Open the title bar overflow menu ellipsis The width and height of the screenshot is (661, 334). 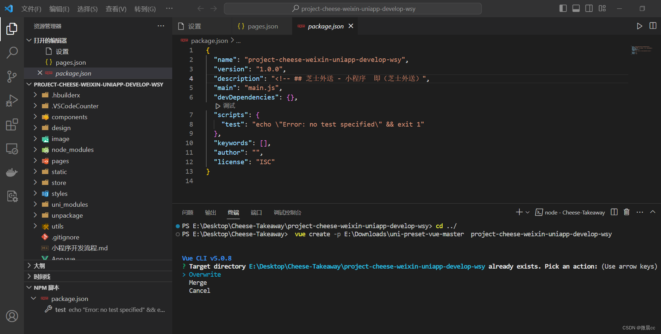coord(169,8)
